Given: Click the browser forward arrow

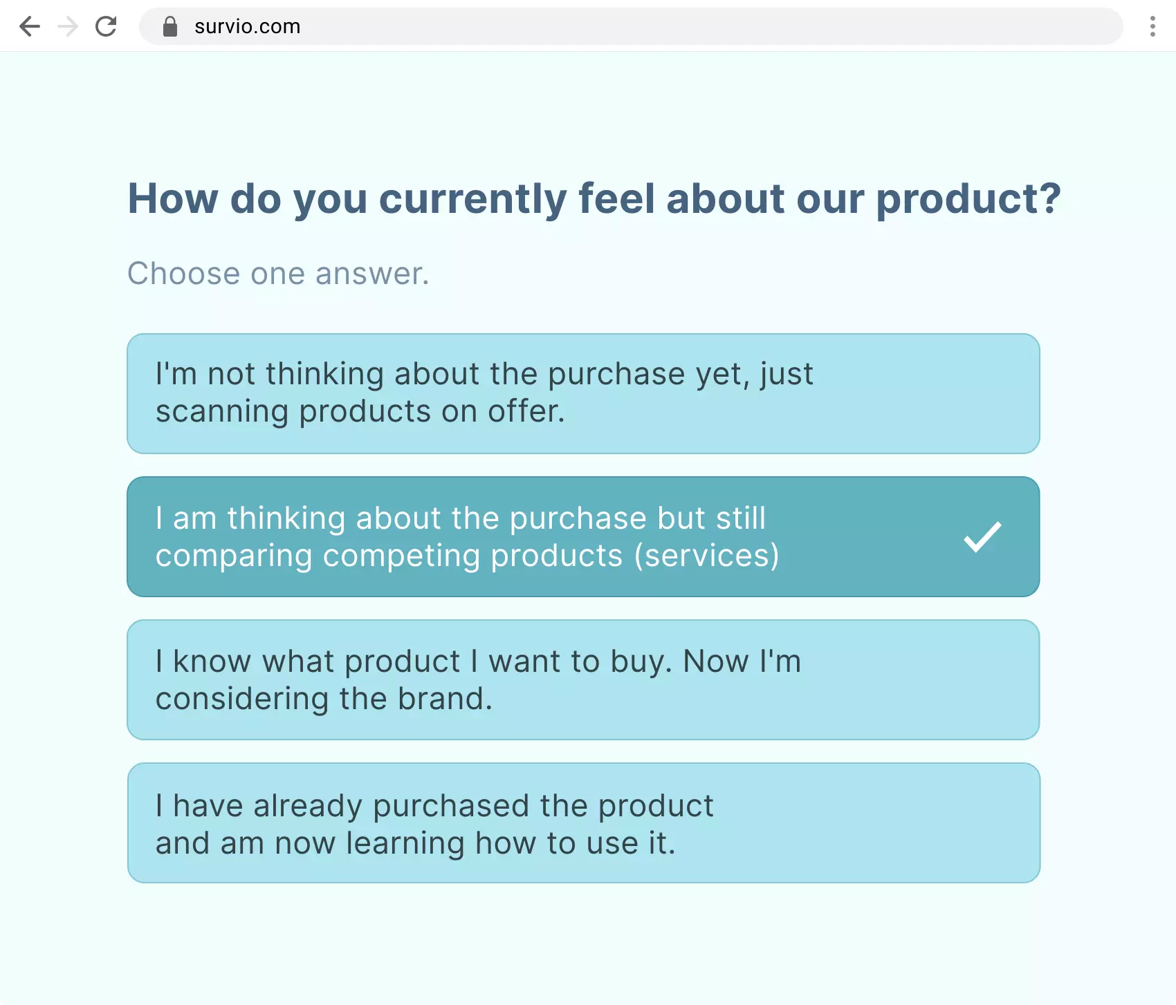Looking at the screenshot, I should (68, 26).
